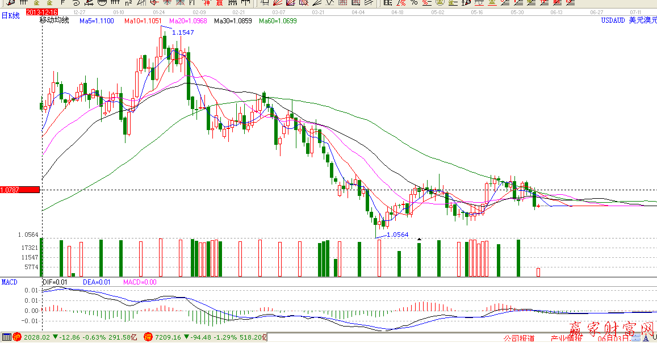Open the 产业情报 link
This screenshot has width=657, height=343.
566,338
